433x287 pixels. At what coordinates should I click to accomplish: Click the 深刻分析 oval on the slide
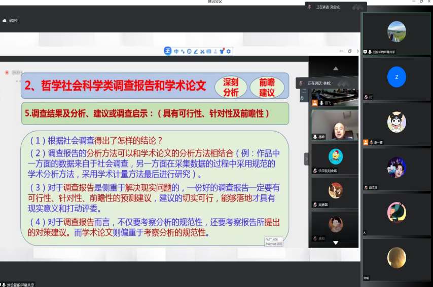click(x=231, y=87)
